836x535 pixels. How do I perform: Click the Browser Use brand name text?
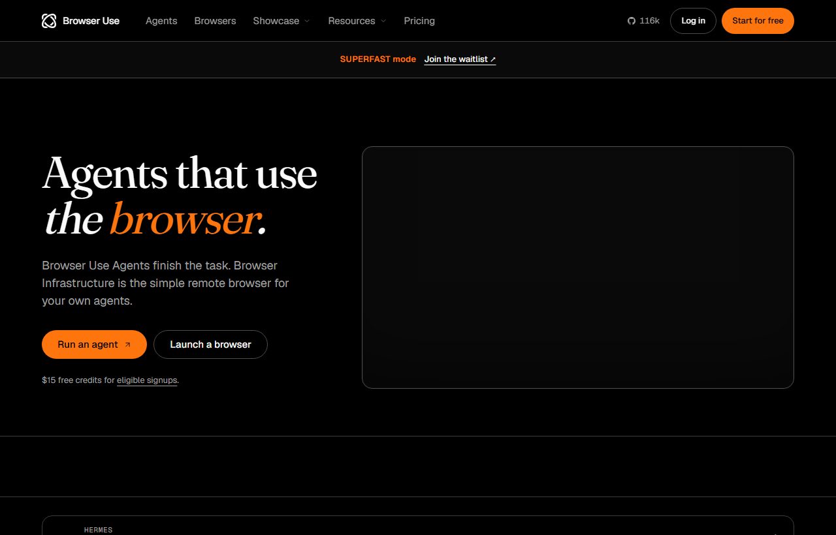click(91, 21)
